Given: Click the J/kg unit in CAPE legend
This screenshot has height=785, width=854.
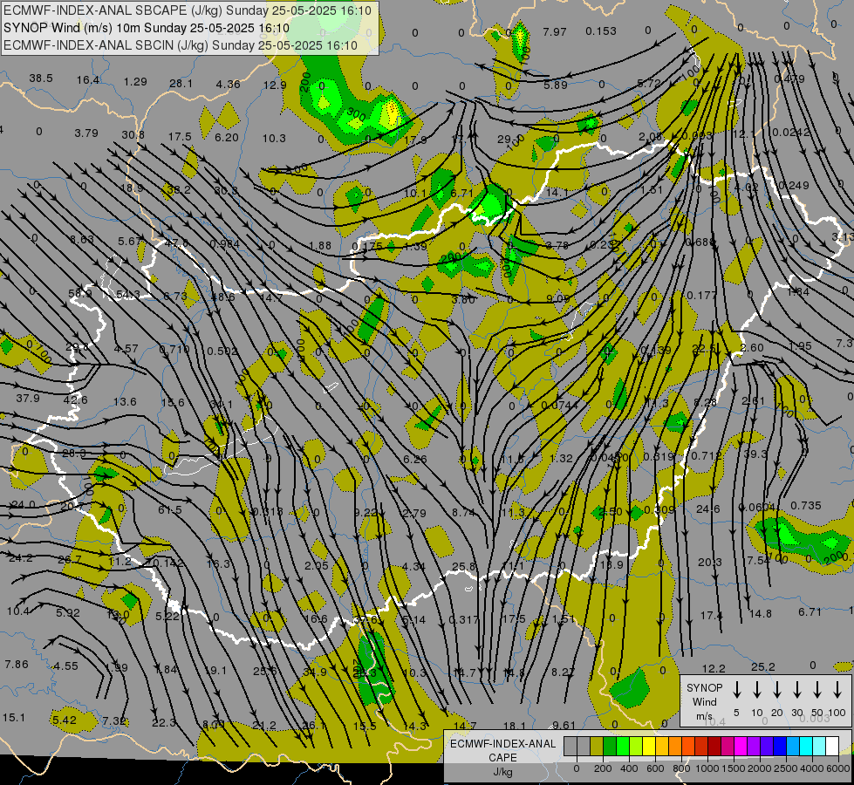Looking at the screenshot, I should (502, 772).
